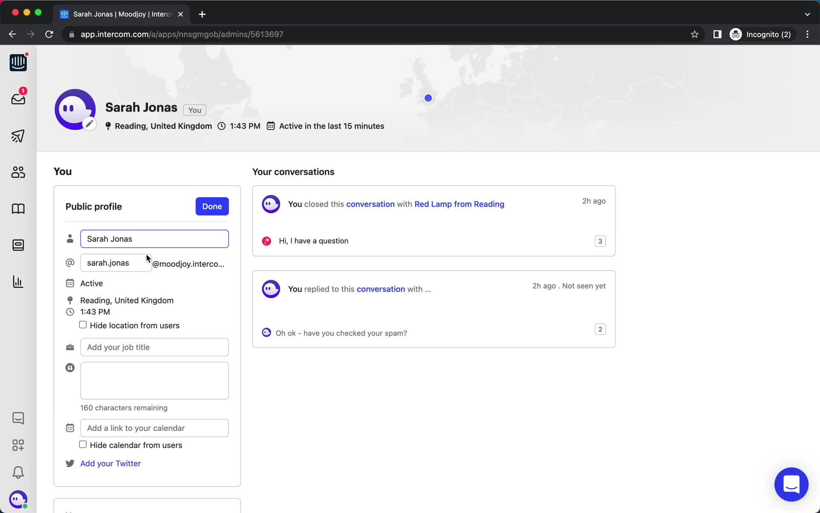Viewport: 820px width, 513px height.
Task: Click the Incognito profile icon
Action: [735, 34]
